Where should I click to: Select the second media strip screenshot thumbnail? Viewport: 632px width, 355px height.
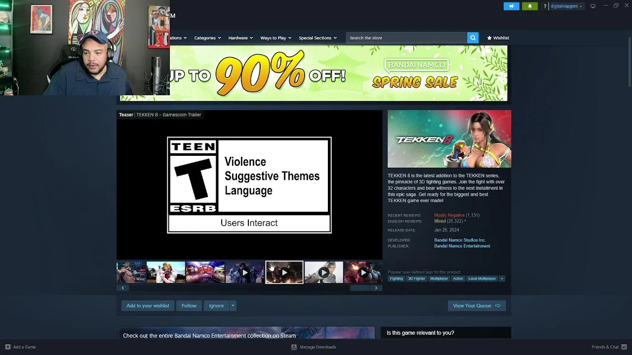166,272
